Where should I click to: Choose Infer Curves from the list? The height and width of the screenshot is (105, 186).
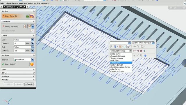click(x=115, y=69)
